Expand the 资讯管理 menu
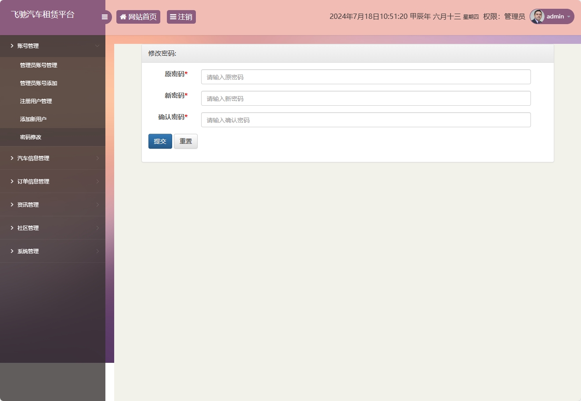The height and width of the screenshot is (401, 581). (53, 204)
